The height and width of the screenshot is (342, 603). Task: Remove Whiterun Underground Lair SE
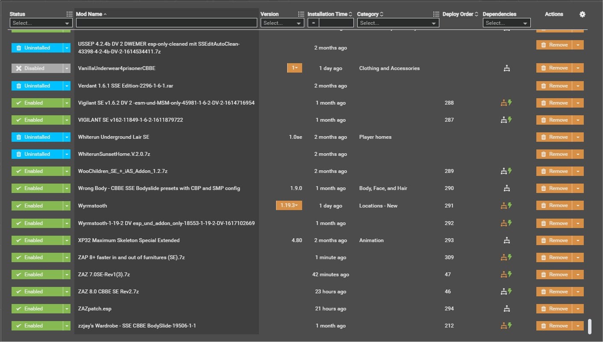554,137
